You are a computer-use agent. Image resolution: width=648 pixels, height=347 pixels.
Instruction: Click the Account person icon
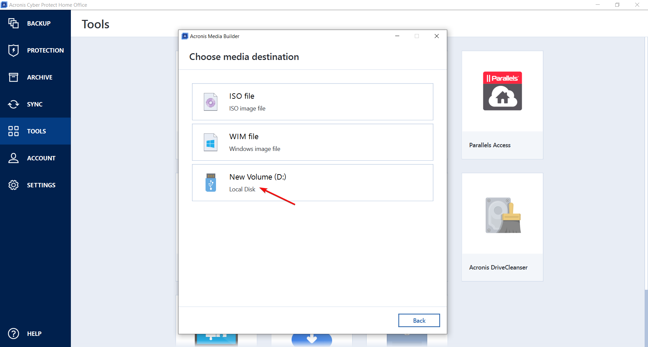(x=13, y=158)
